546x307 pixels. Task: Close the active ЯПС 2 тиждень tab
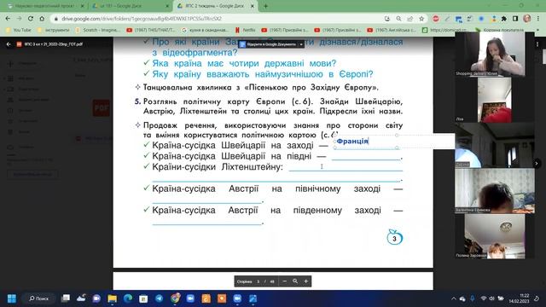[x=253, y=6]
